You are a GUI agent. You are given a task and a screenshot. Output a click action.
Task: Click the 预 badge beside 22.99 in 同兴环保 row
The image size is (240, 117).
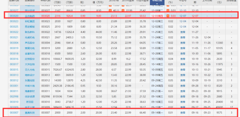[x=123, y=11]
